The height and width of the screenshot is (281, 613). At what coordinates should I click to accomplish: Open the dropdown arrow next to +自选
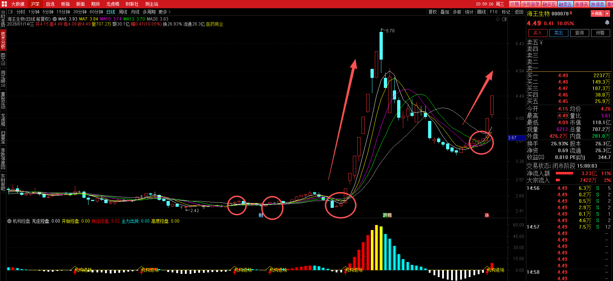608,14
